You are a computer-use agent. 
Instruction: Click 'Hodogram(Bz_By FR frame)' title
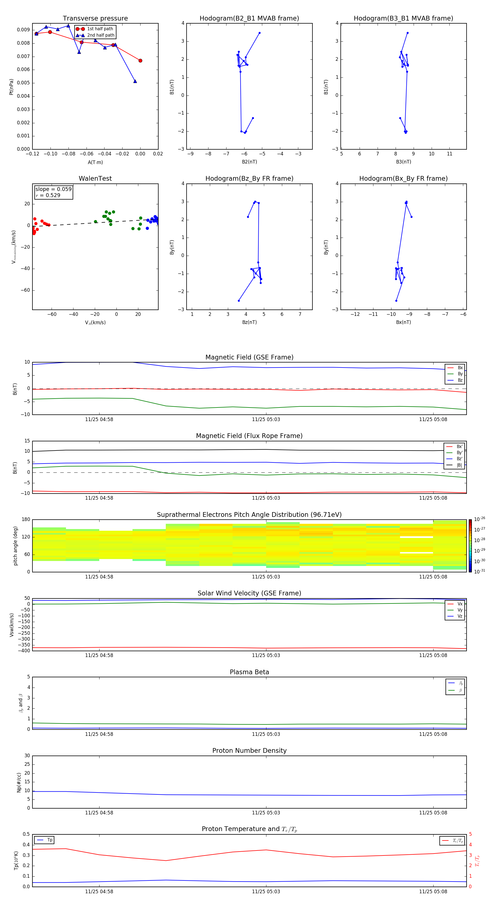tap(249, 178)
